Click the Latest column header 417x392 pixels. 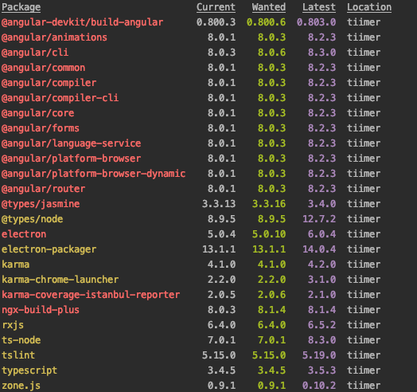click(x=319, y=7)
